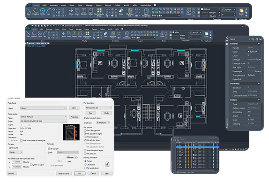Open the printer Name dropdown showing DWG to PDF
This screenshot has height=183, width=269.
click(x=44, y=117)
